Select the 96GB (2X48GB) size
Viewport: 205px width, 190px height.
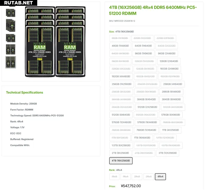click(x=166, y=53)
